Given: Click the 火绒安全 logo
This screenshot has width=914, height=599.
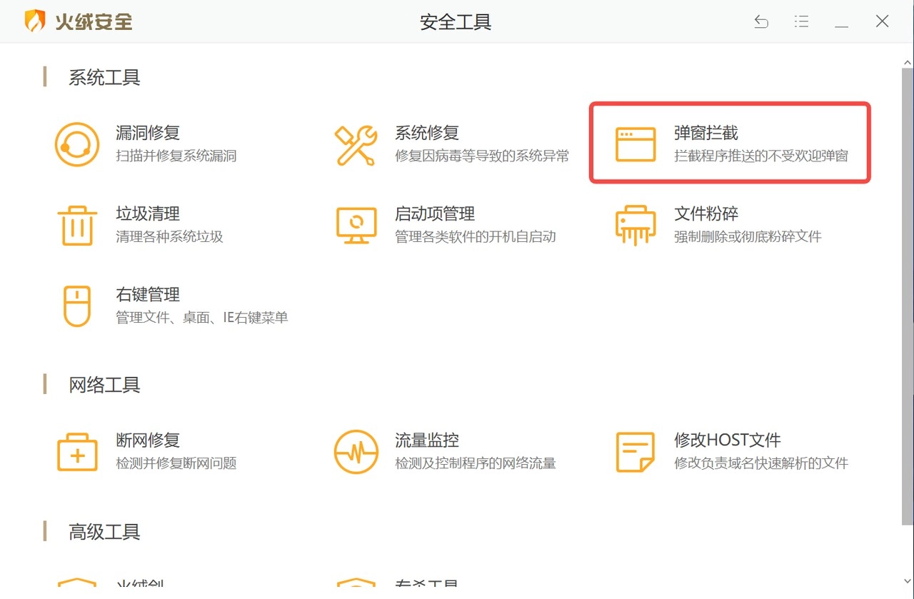Looking at the screenshot, I should click(79, 21).
